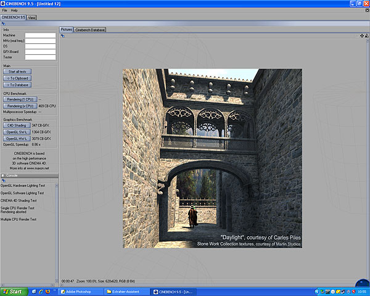This screenshot has width=370, height=296.
Task: Open the File menu
Action: coord(5,10)
